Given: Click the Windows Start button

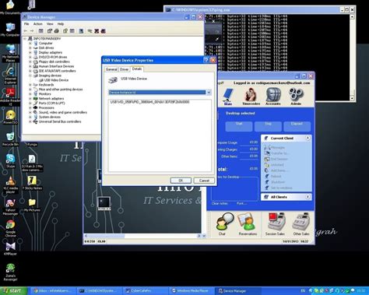Looking at the screenshot, I should [13, 291].
